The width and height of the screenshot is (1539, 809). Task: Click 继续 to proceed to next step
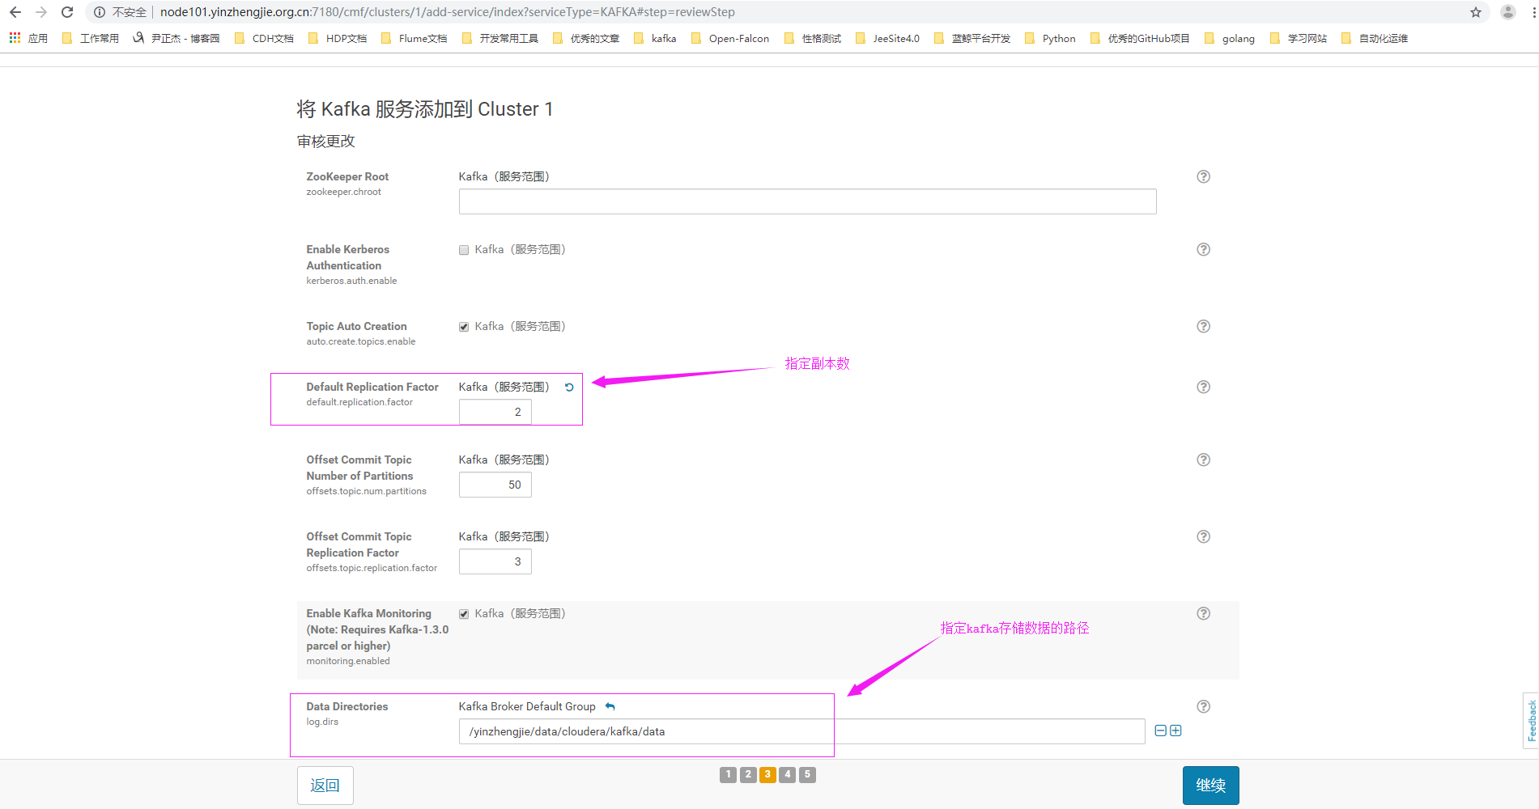coord(1210,785)
